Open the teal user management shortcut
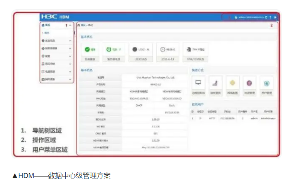 (x=267, y=83)
